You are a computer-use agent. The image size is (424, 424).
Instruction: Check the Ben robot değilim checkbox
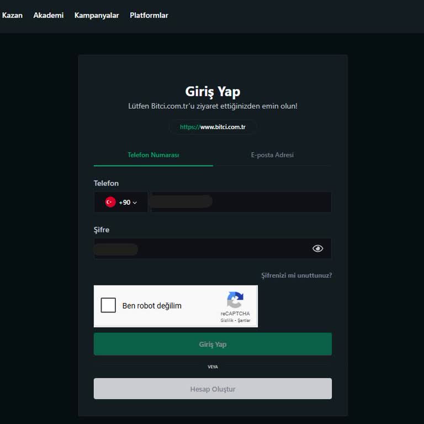[x=108, y=305]
